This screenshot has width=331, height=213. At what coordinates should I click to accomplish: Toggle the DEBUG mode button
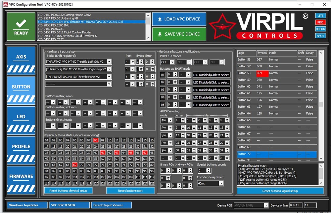click(x=320, y=29)
